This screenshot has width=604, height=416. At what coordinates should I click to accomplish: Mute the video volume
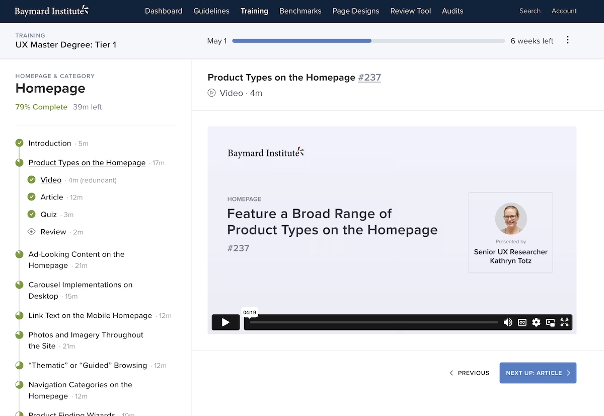tap(508, 322)
